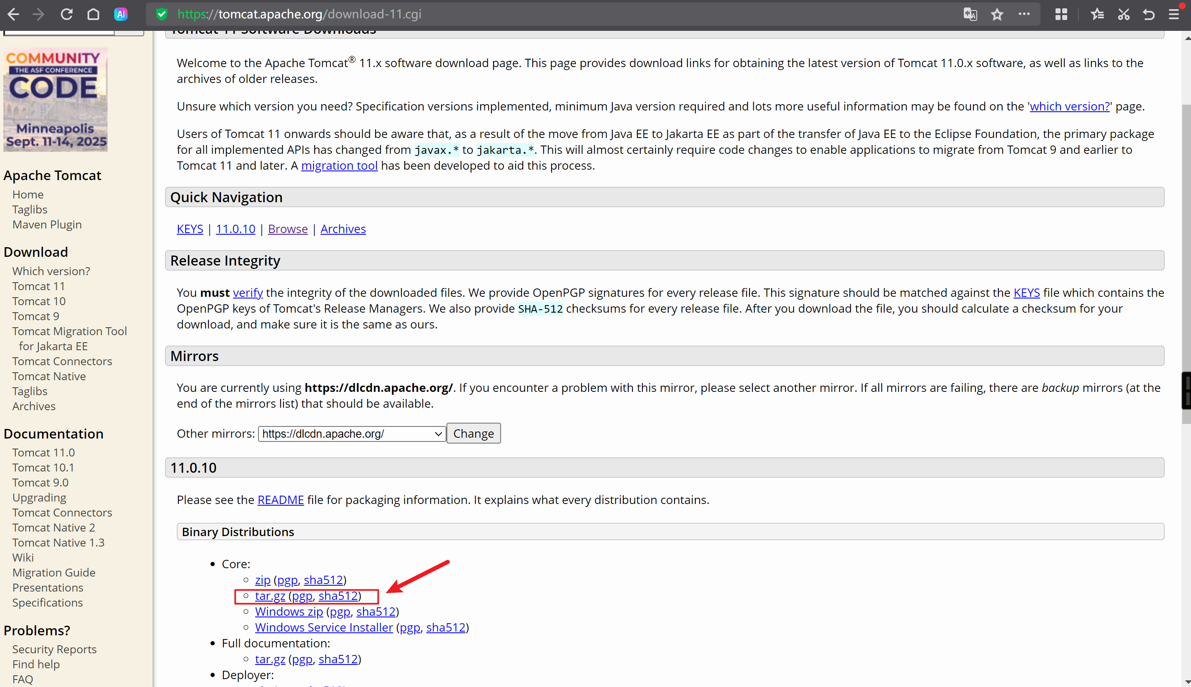
Task: Bookmark page with the star icon
Action: (997, 14)
